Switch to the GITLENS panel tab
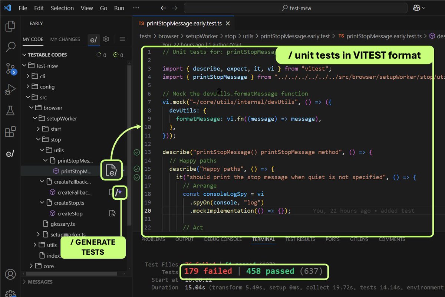This screenshot has width=445, height=297. click(x=359, y=239)
